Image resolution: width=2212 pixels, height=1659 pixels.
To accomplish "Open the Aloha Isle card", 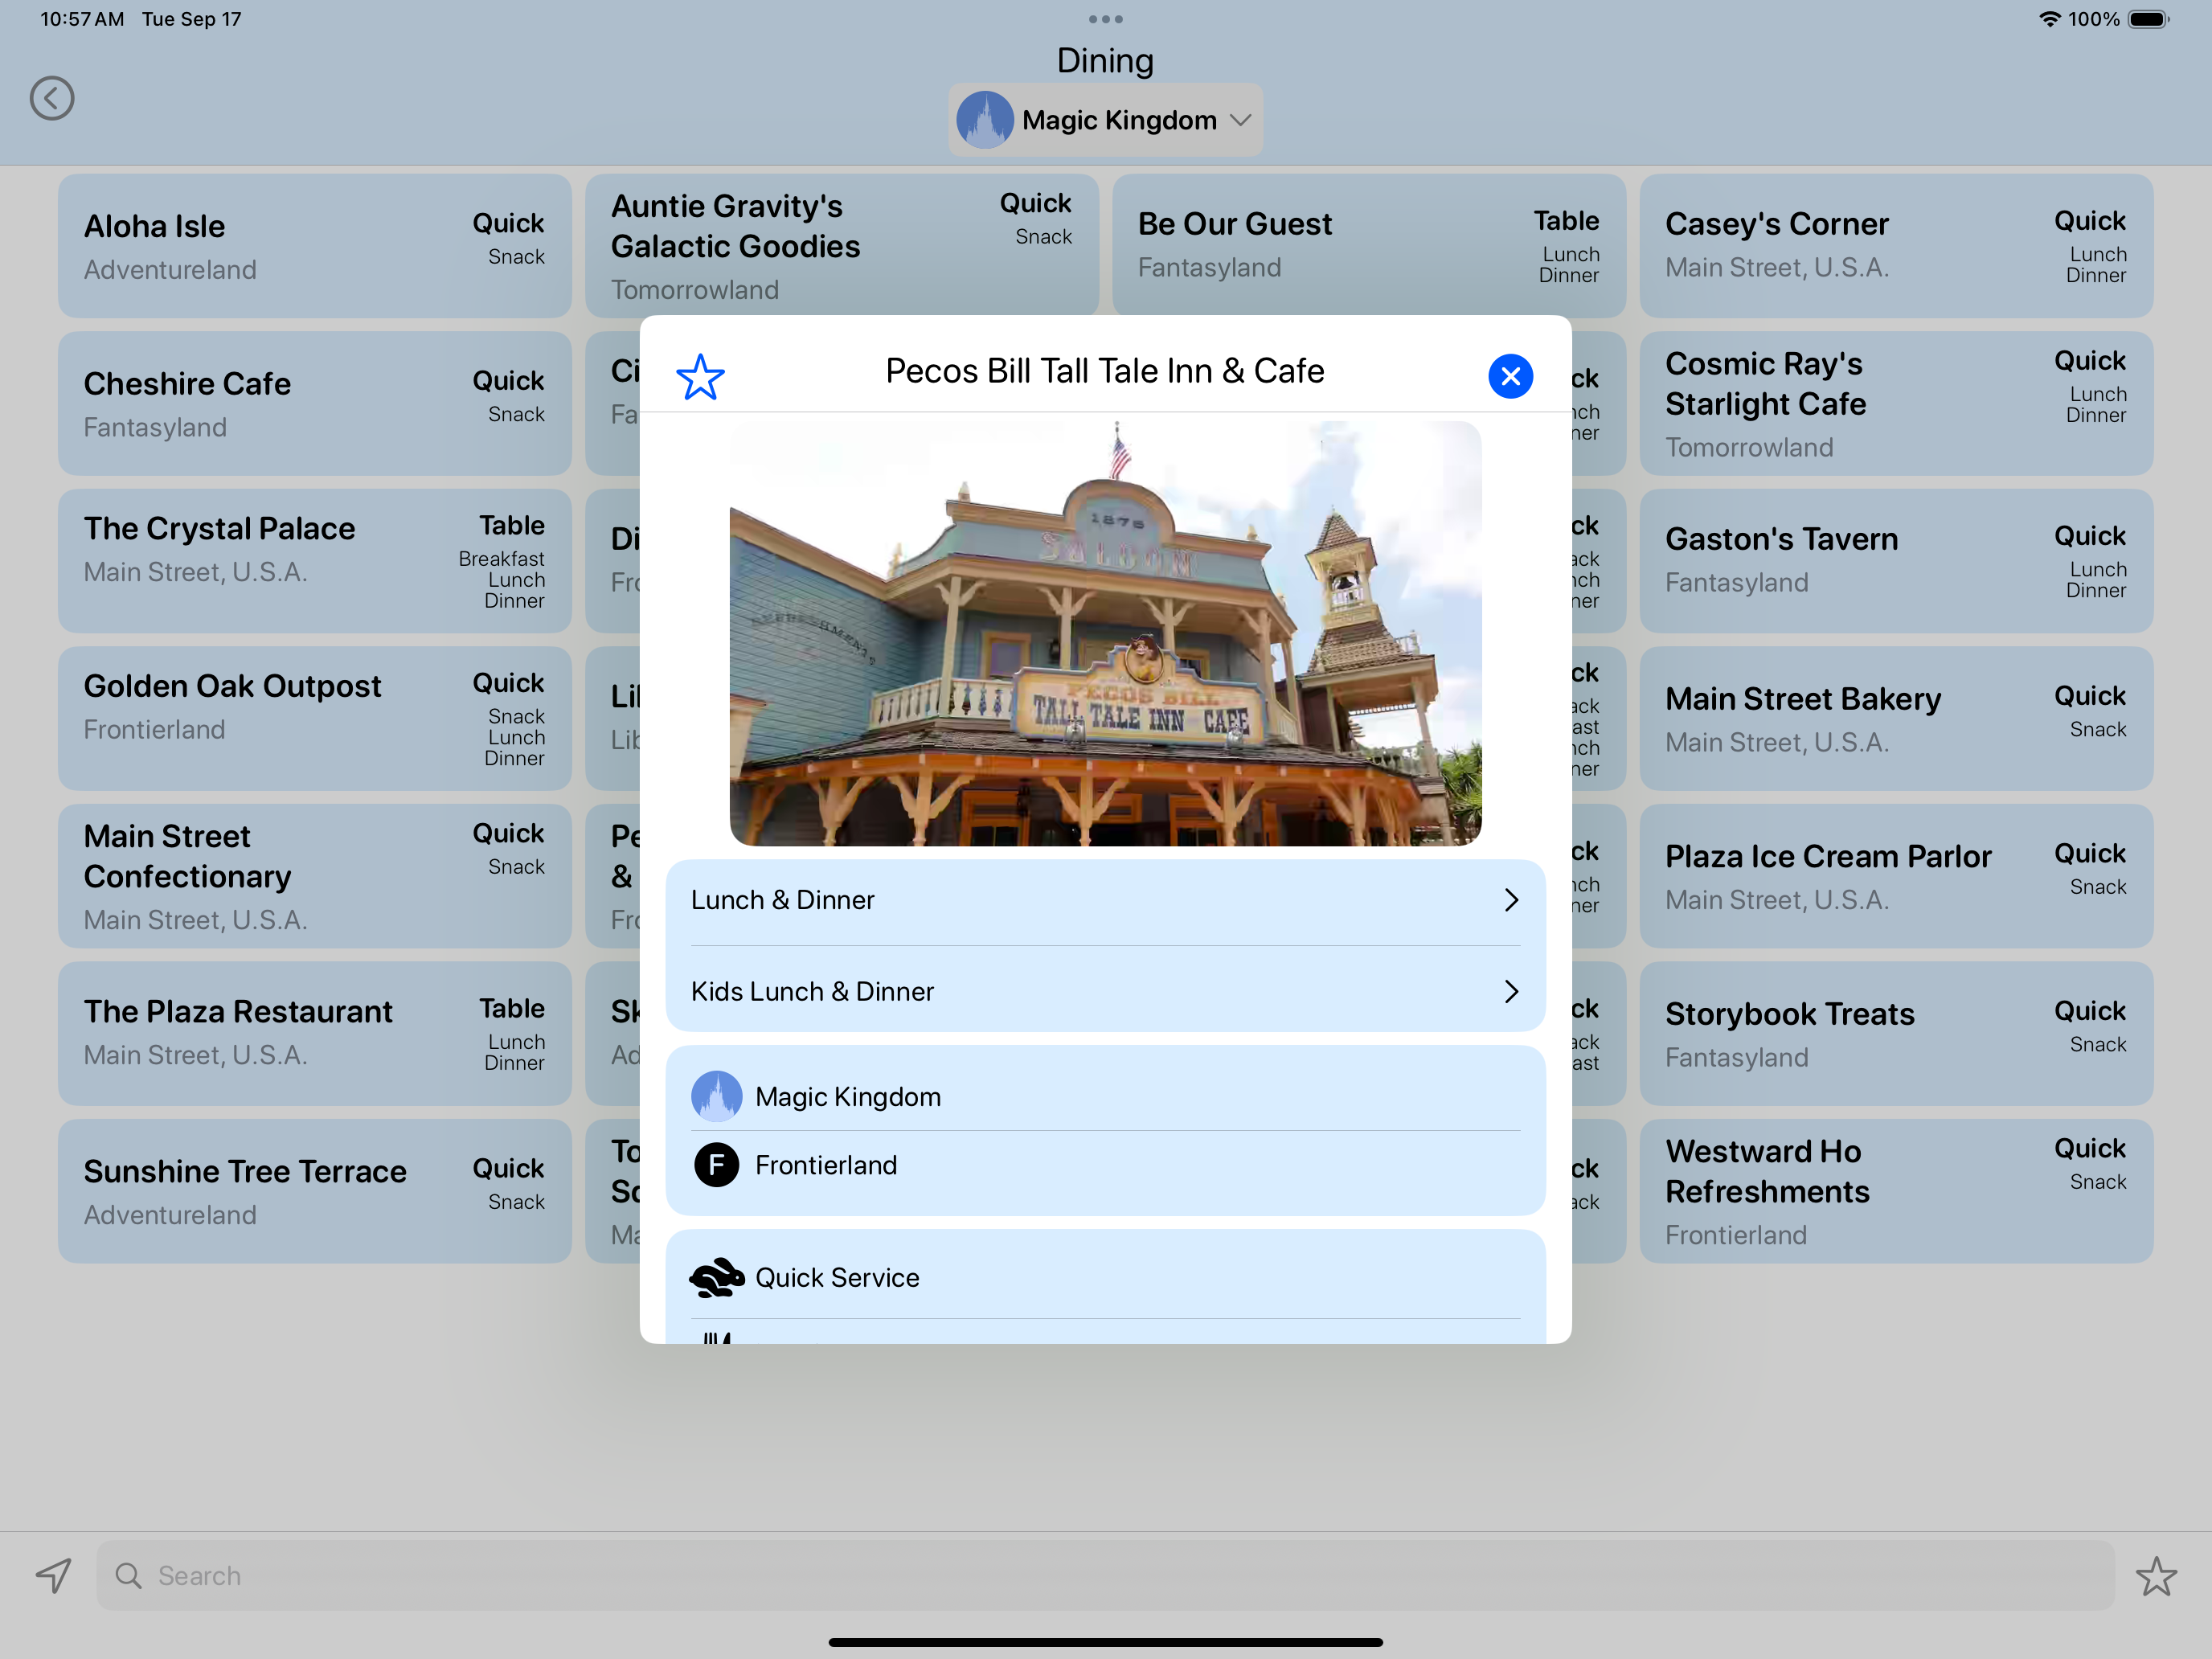I will click(x=314, y=246).
